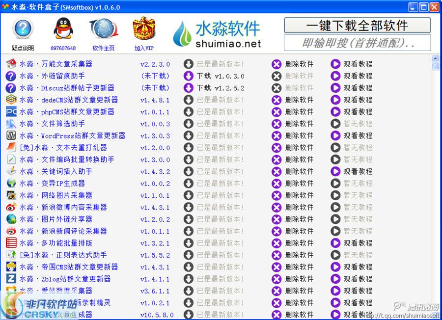The width and height of the screenshot is (442, 320).
Task: Click the 一键下载全部软件 button
Action: tap(357, 26)
